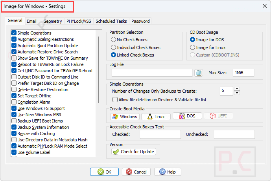Viewport: 271px width, 181px height.
Task: Select No Check Boxes partition option
Action: (113, 40)
